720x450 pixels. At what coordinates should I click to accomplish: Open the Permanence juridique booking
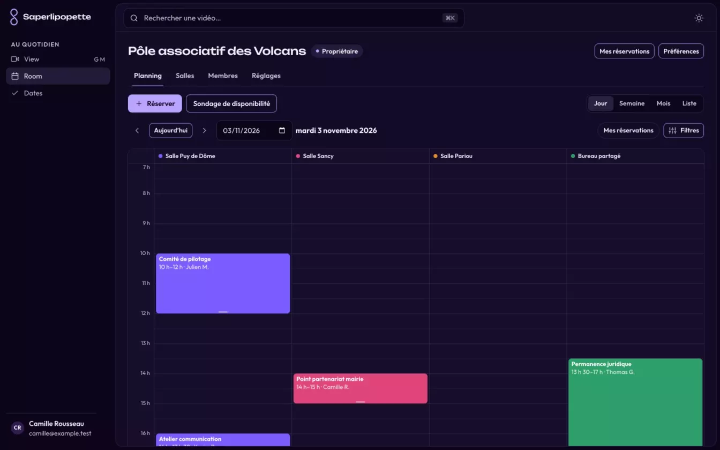[635, 402]
